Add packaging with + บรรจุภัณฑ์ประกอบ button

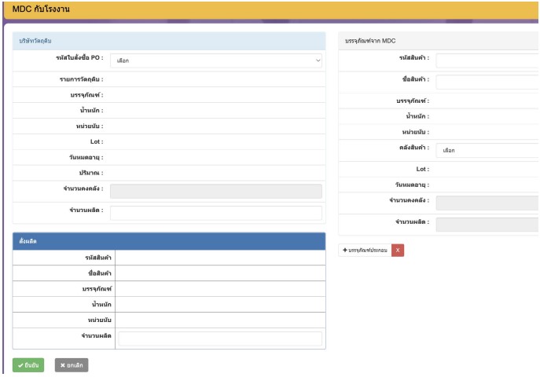[x=364, y=250]
